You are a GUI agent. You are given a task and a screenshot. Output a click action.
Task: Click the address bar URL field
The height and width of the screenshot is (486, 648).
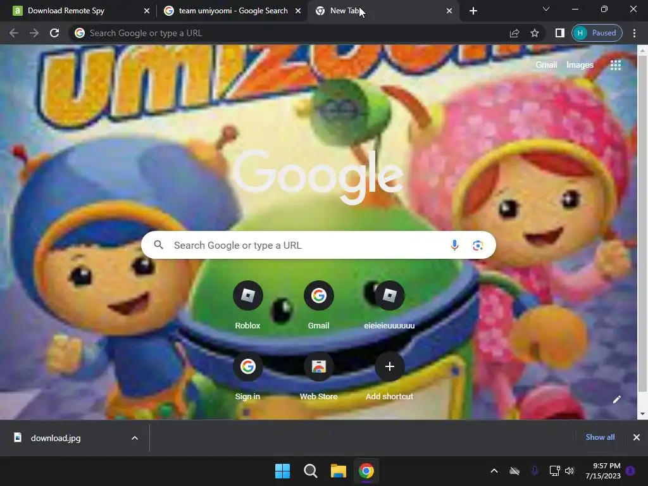(289, 33)
